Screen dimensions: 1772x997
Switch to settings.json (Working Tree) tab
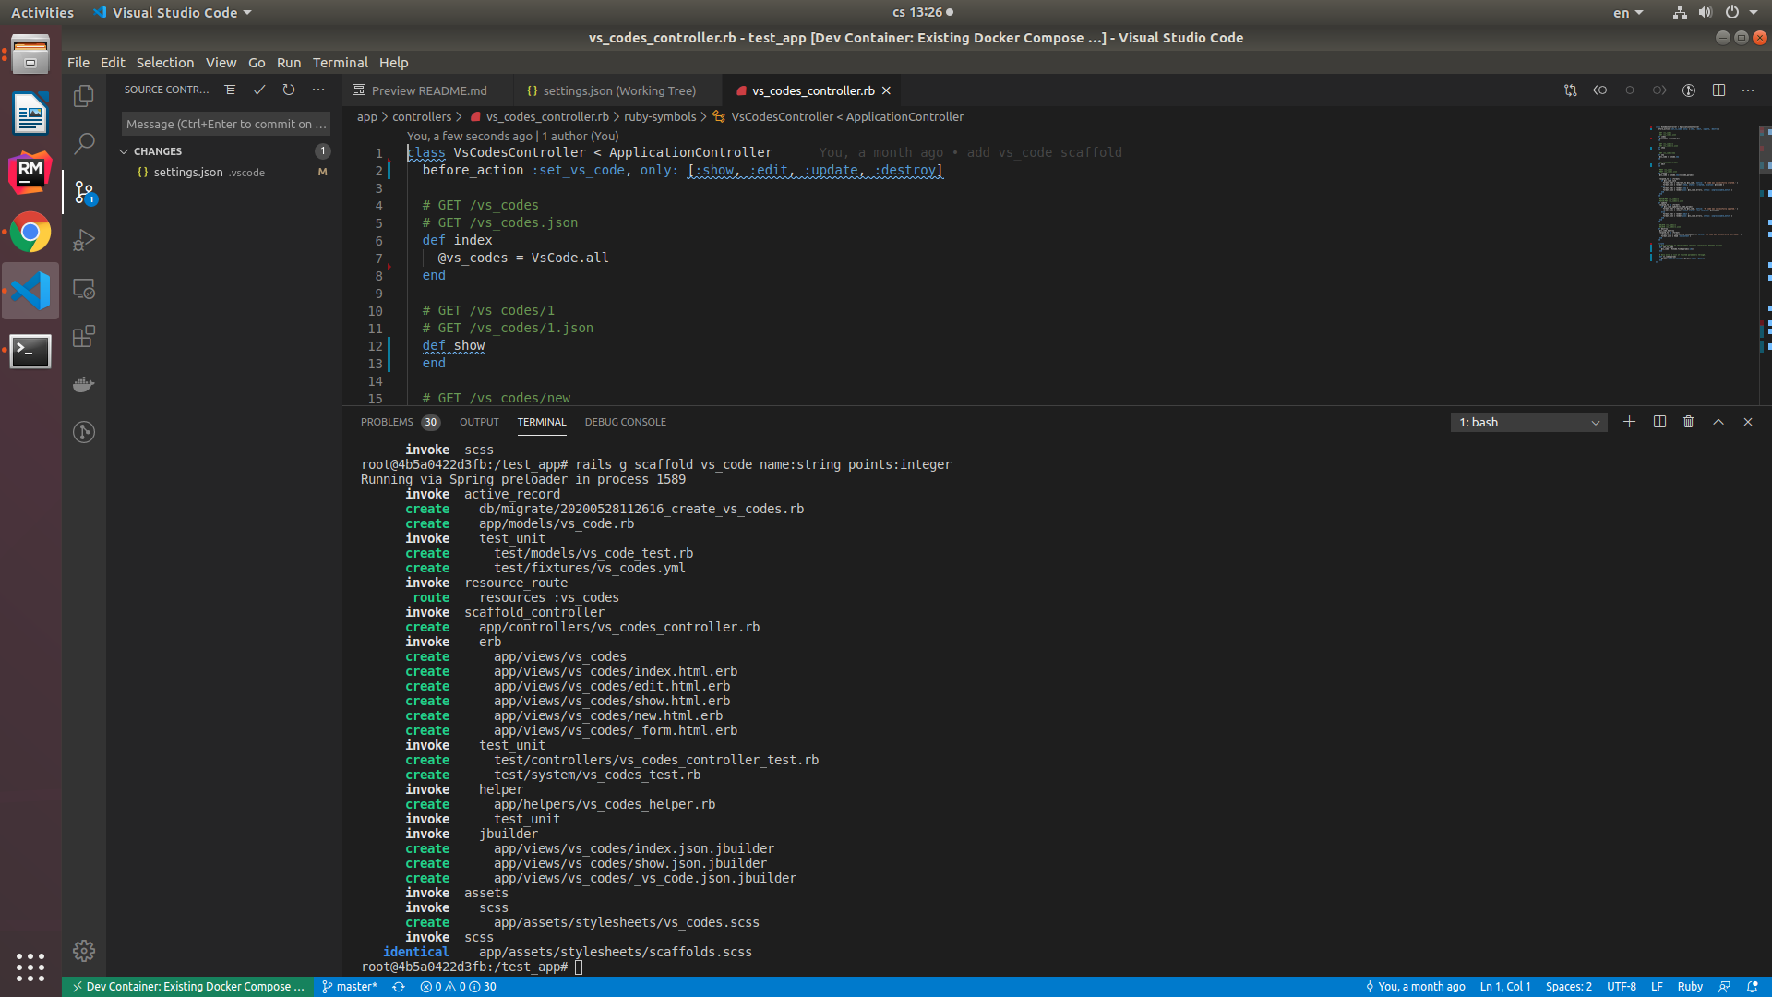[619, 90]
